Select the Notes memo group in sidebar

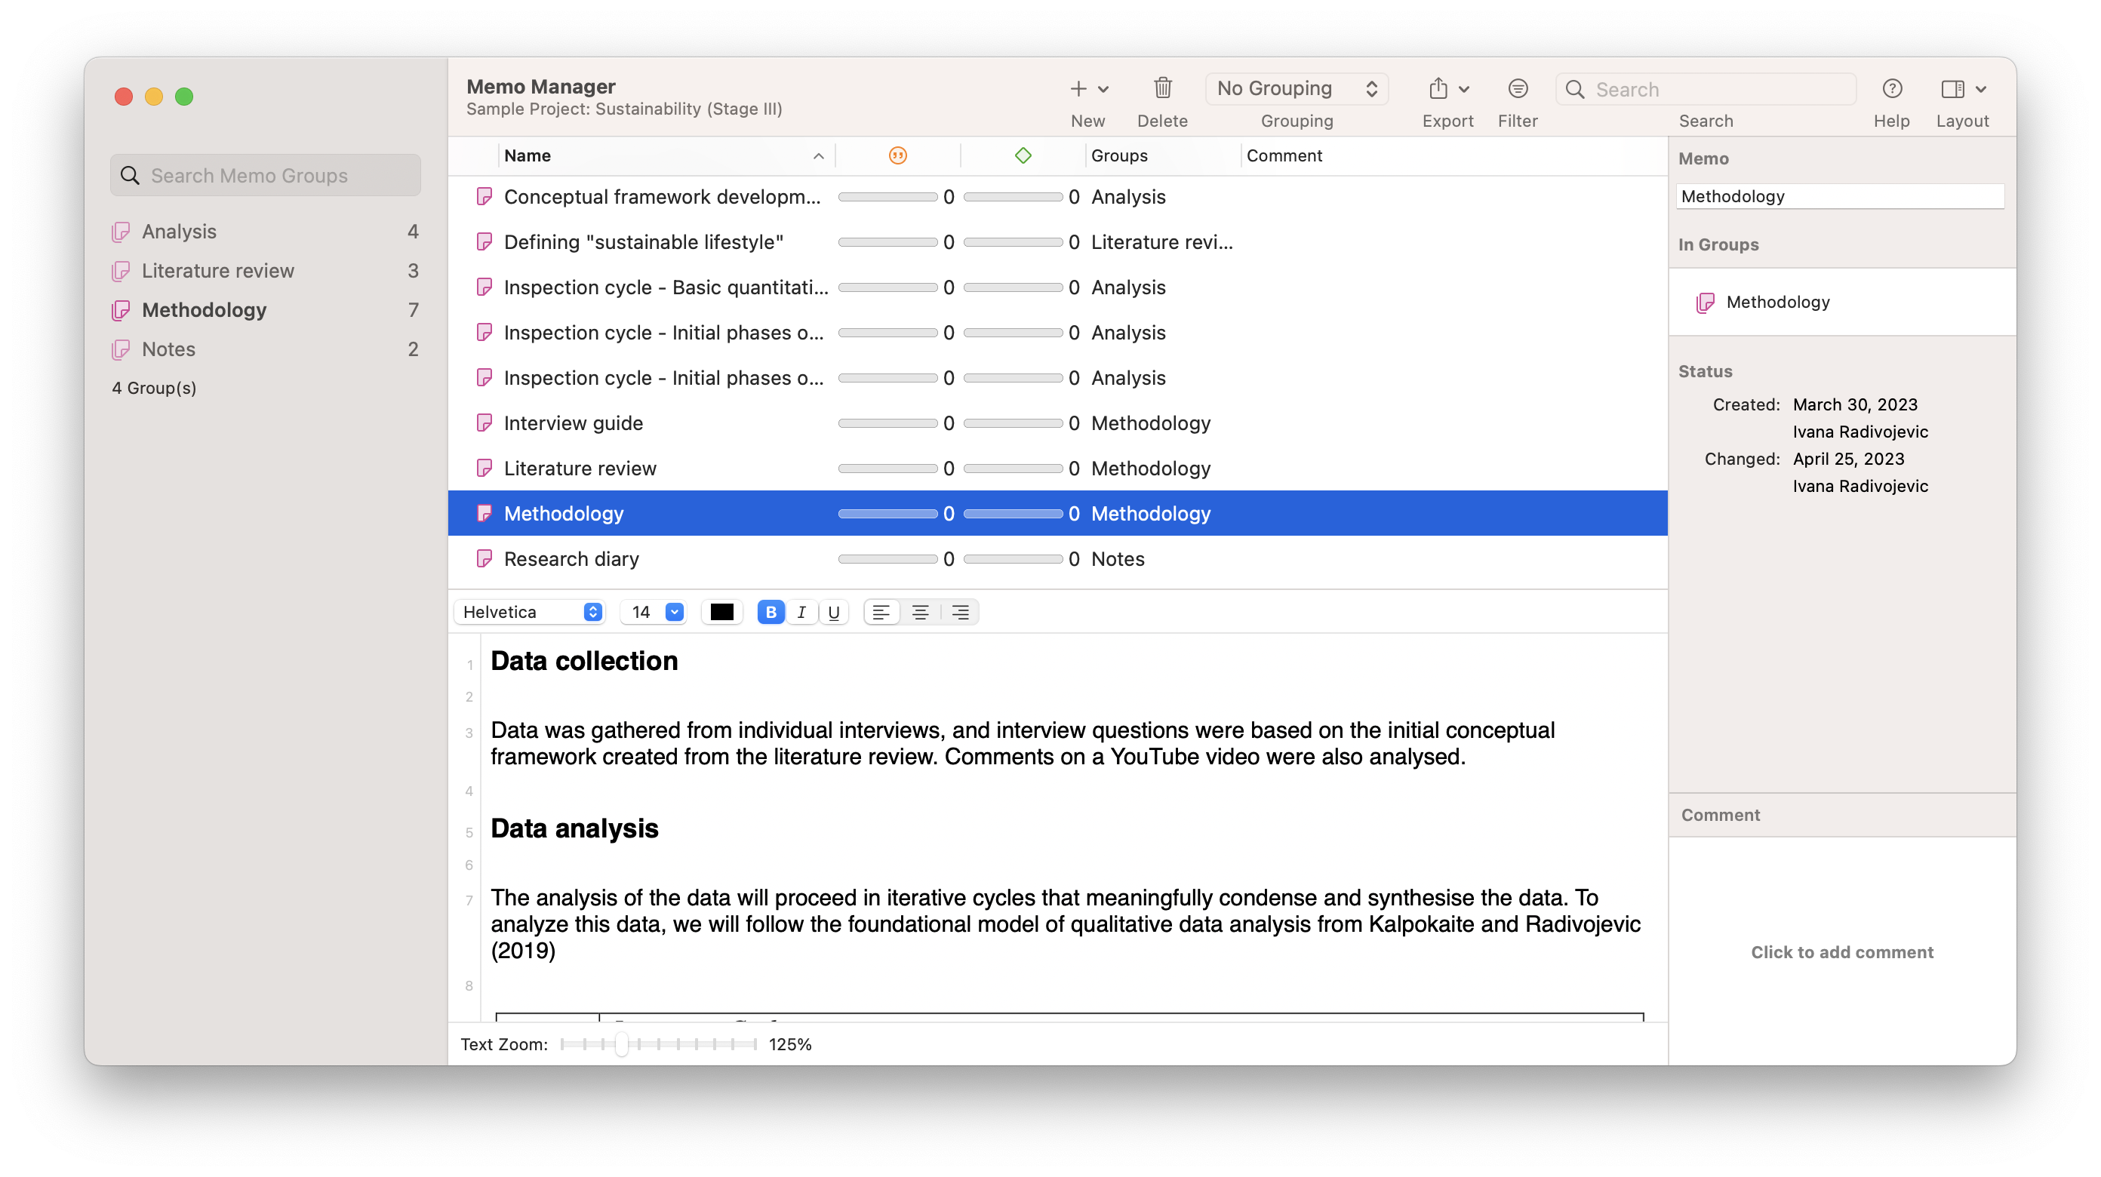click(169, 349)
